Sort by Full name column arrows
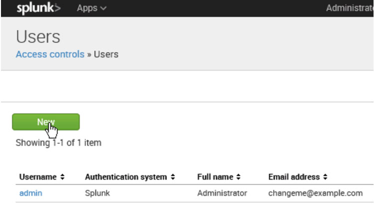This screenshot has height=217, width=374. click(238, 177)
